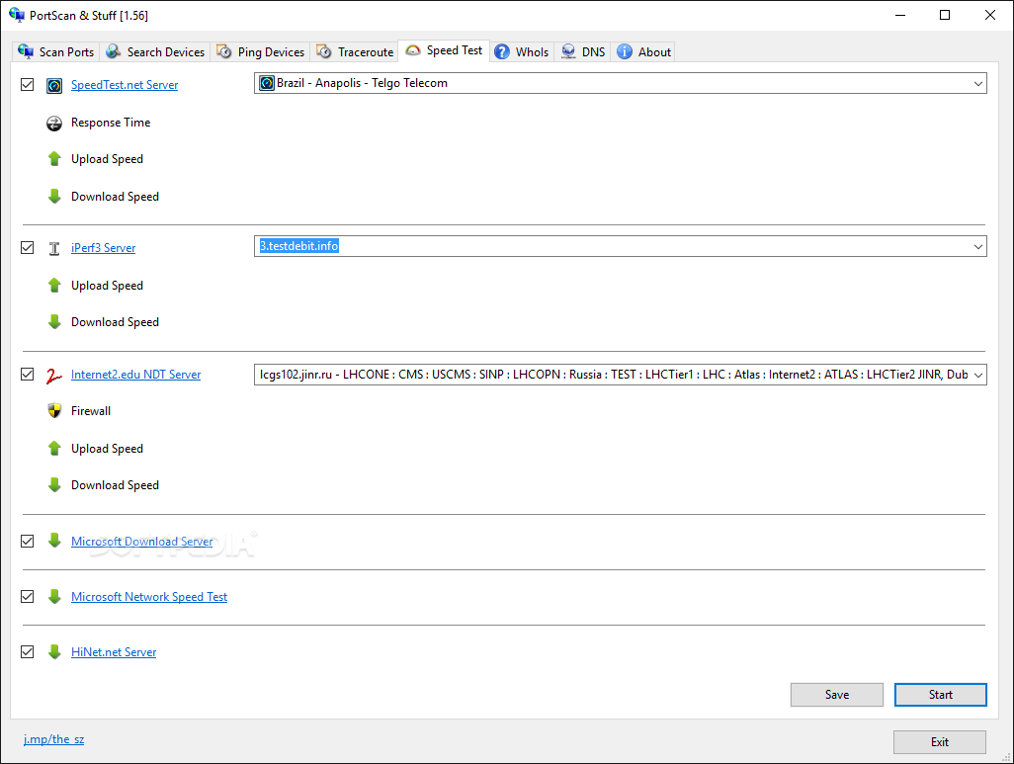
Task: Expand the SpeedTest.net server dropdown arrow
Action: point(977,83)
